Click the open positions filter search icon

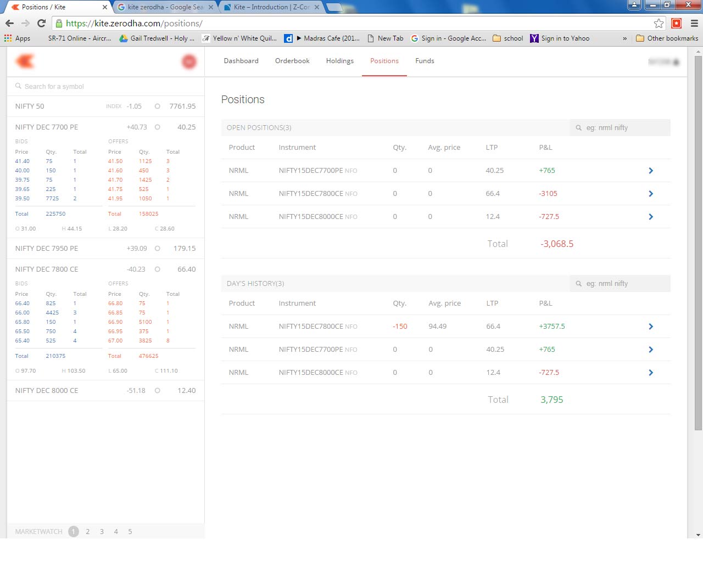pyautogui.click(x=578, y=128)
